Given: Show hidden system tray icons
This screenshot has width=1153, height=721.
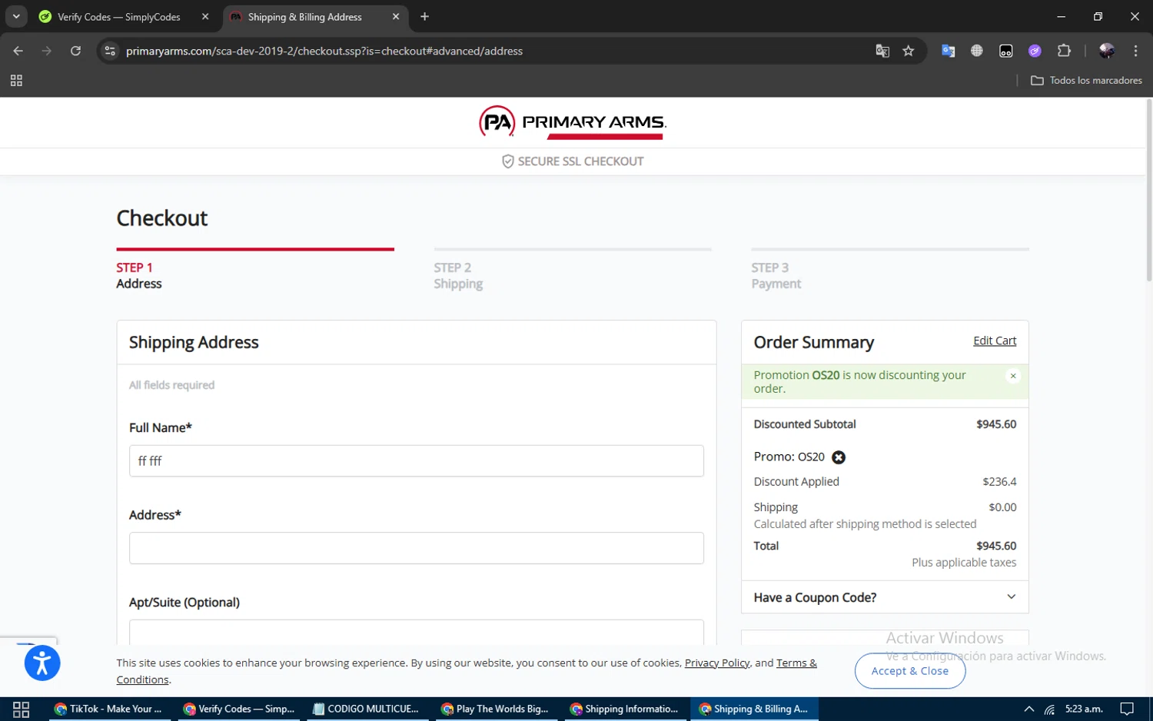Looking at the screenshot, I should (1028, 709).
